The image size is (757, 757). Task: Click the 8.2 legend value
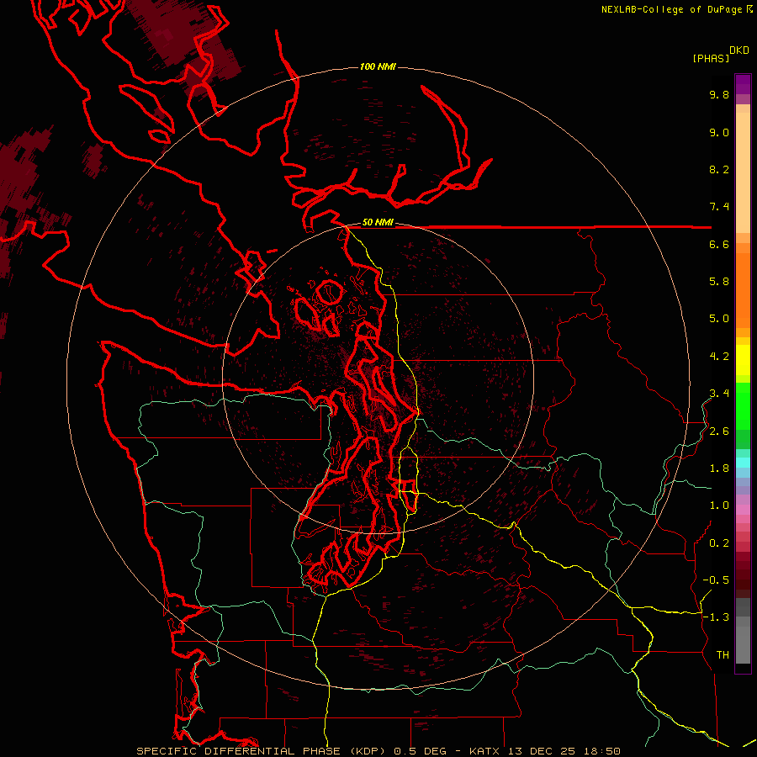pos(719,169)
